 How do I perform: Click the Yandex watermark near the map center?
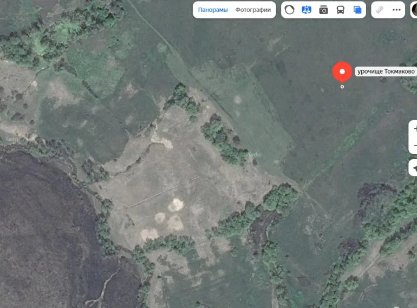[254, 155]
